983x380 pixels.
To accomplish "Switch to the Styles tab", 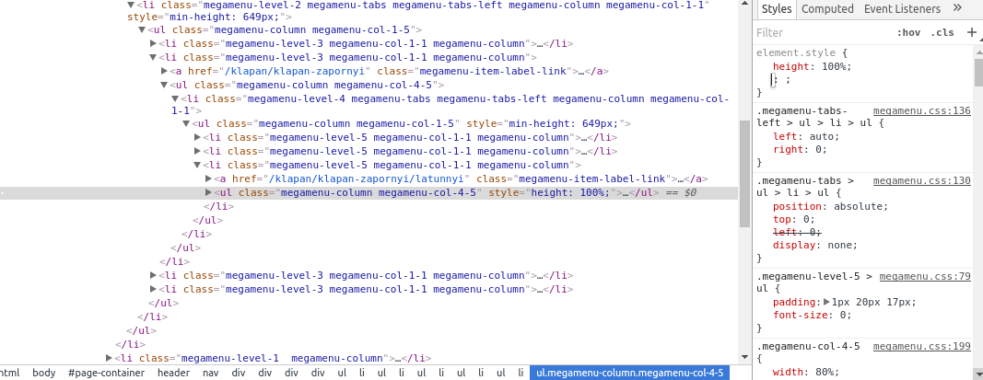I will [776, 9].
